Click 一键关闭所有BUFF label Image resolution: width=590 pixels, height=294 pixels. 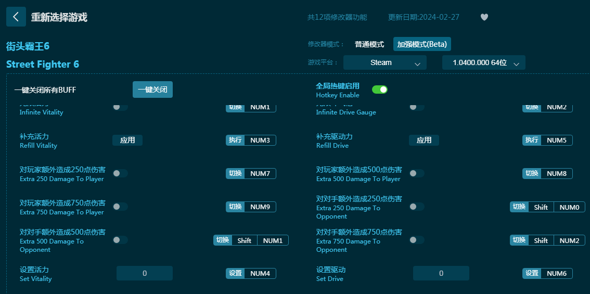[x=45, y=90]
